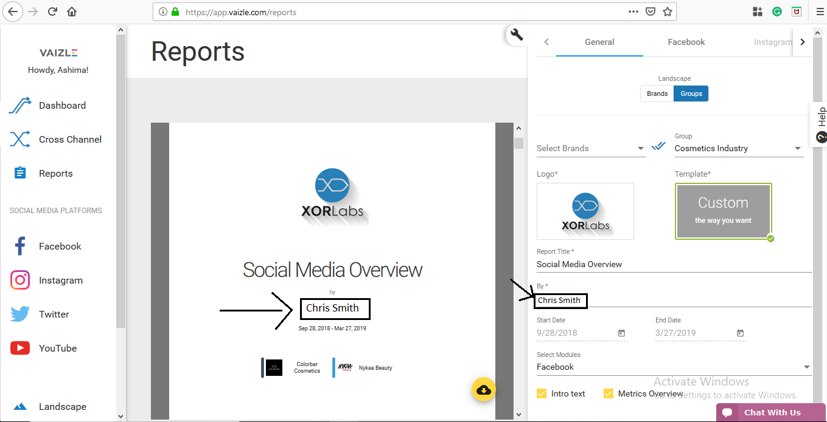Click the End Date field
Image resolution: width=827 pixels, height=422 pixels.
(x=700, y=333)
